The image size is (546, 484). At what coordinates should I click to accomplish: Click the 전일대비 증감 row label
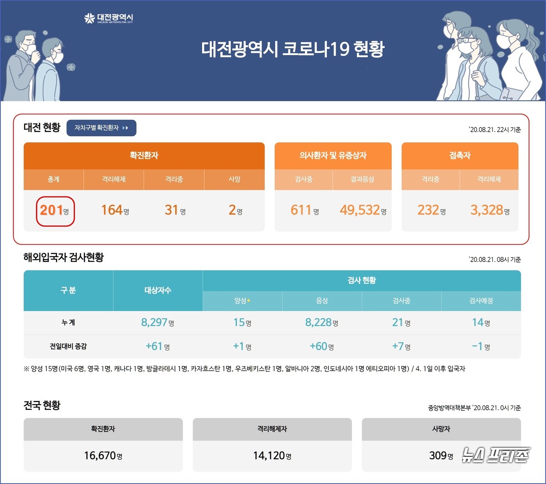(x=68, y=346)
